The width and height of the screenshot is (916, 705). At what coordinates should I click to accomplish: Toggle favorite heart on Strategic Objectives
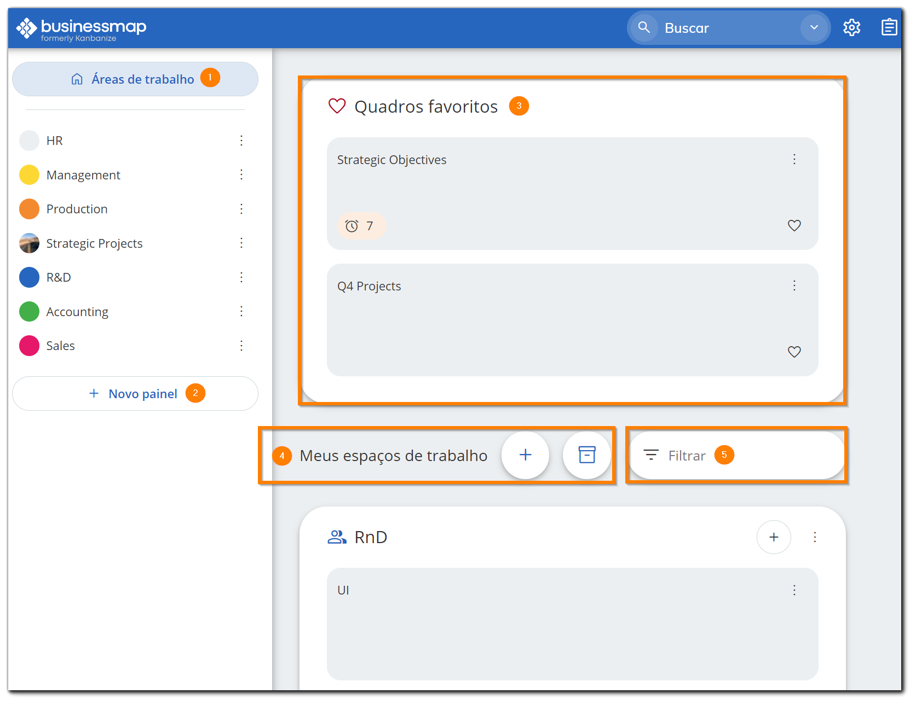click(794, 225)
